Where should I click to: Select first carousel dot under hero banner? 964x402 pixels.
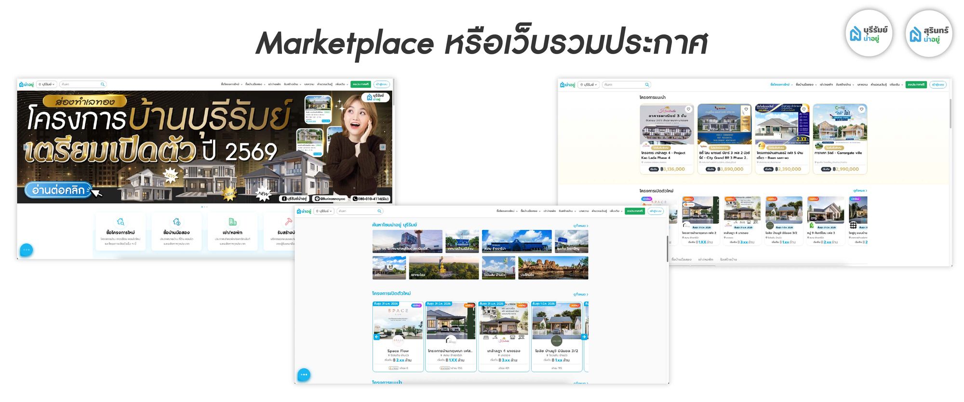(202, 207)
